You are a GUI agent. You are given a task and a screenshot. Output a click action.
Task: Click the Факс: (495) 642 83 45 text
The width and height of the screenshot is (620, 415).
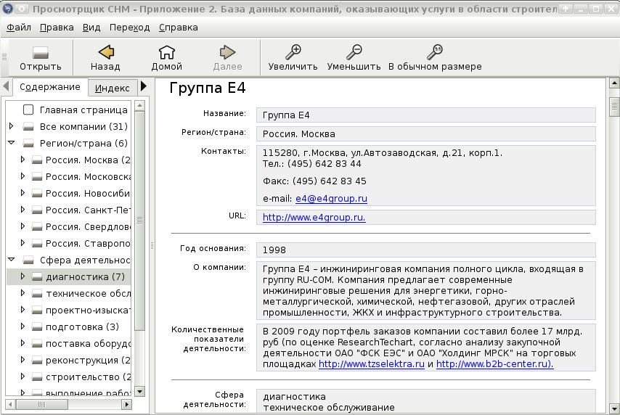pos(314,181)
